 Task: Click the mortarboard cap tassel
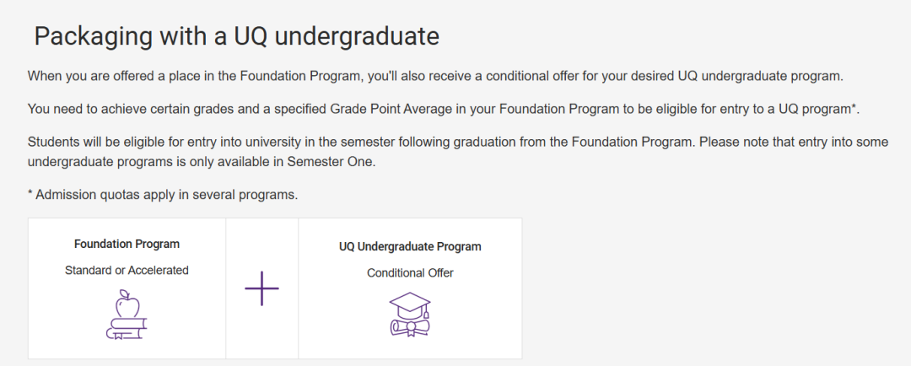click(x=427, y=311)
